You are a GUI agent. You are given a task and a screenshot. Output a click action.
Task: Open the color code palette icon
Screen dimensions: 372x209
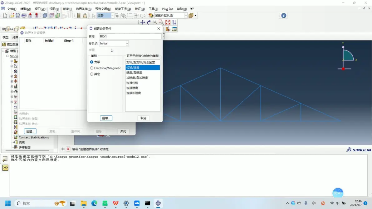[x=151, y=16]
